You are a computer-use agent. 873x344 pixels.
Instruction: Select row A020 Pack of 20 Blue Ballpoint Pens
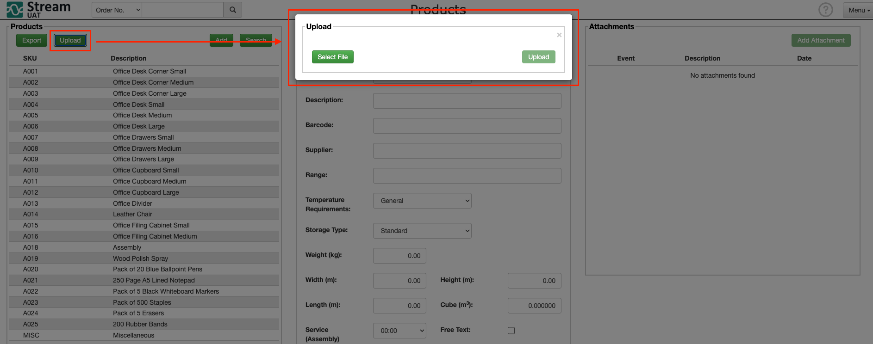pos(144,269)
